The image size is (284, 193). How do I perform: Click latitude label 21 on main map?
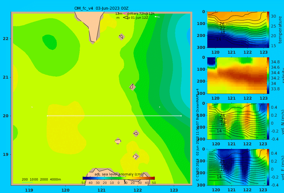click(6, 77)
